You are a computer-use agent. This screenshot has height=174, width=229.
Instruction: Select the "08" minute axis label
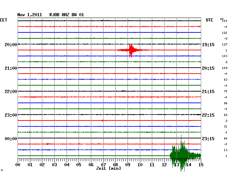[x=115, y=164]
